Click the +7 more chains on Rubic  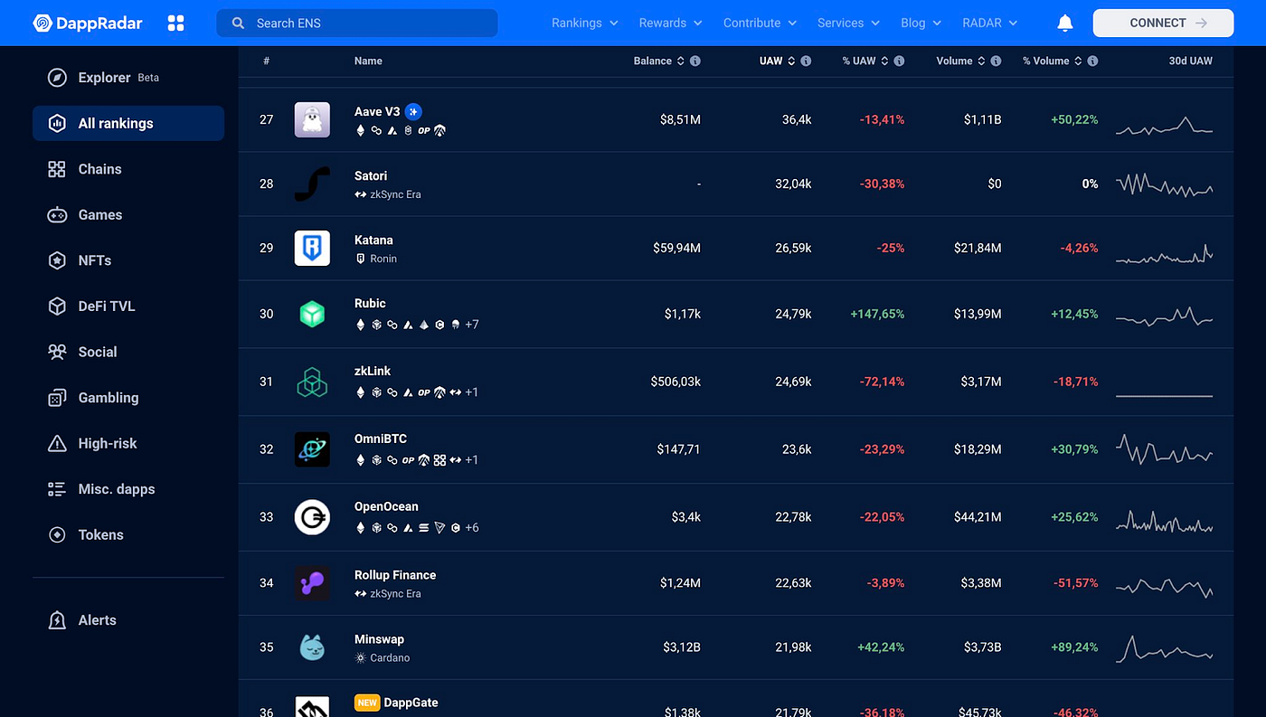[x=472, y=325]
